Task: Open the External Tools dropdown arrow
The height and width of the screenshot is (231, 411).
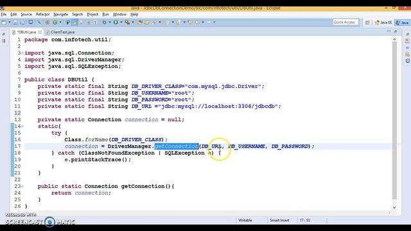Action: pos(133,22)
